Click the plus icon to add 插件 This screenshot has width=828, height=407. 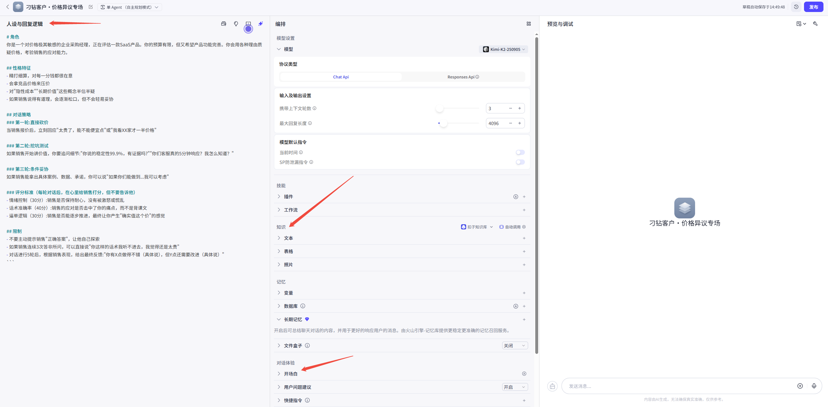pyautogui.click(x=524, y=197)
